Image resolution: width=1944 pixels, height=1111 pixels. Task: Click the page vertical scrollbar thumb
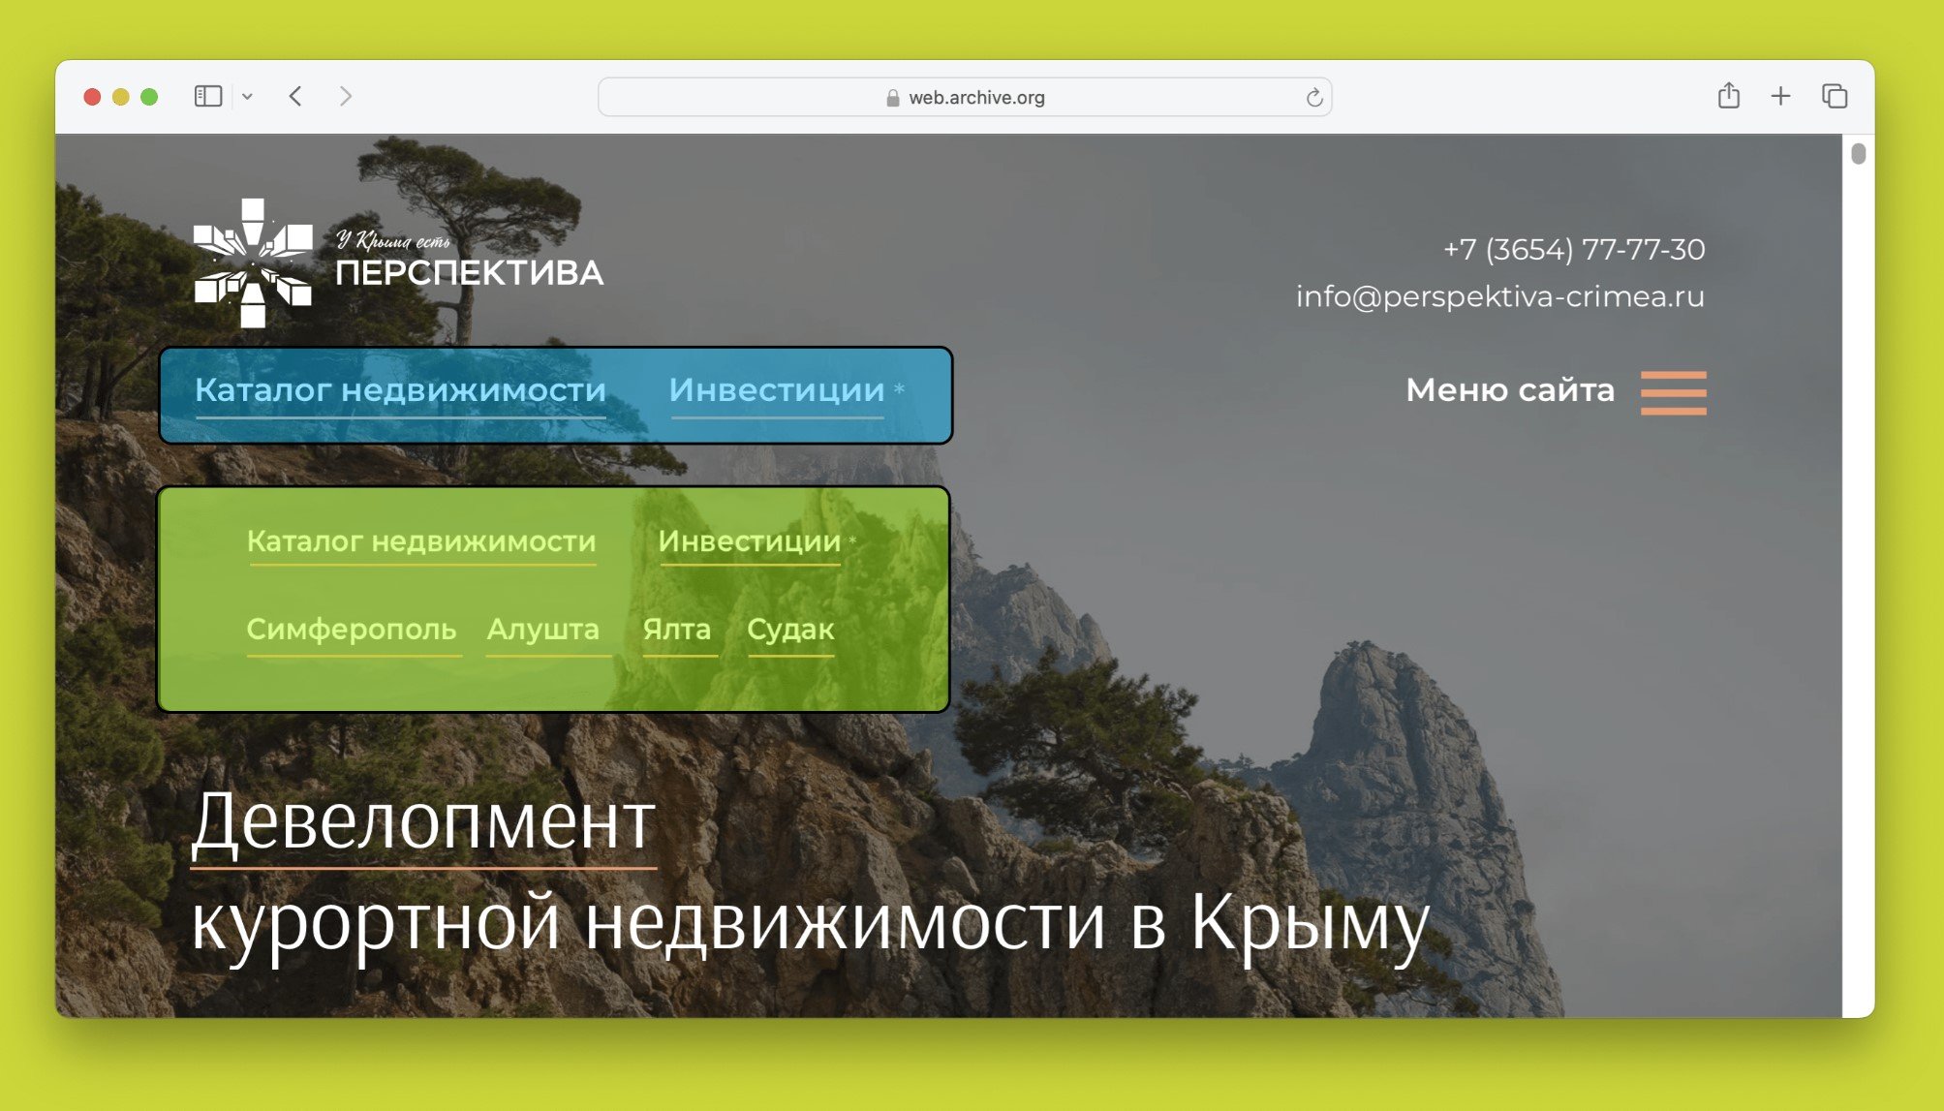click(x=1858, y=155)
